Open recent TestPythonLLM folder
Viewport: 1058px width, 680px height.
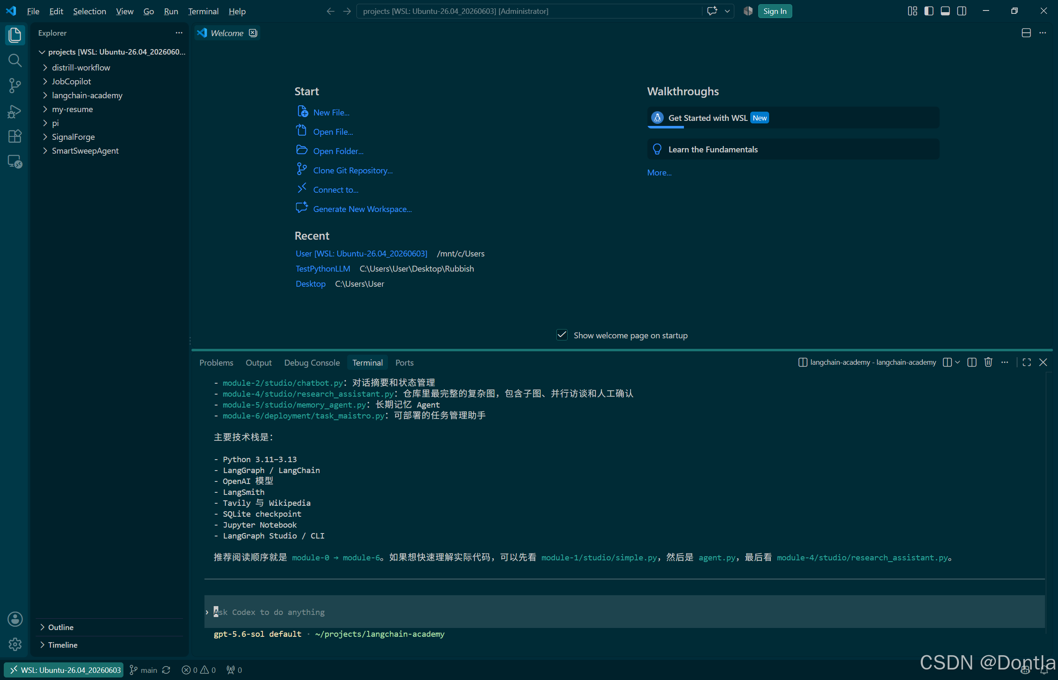[x=323, y=269]
